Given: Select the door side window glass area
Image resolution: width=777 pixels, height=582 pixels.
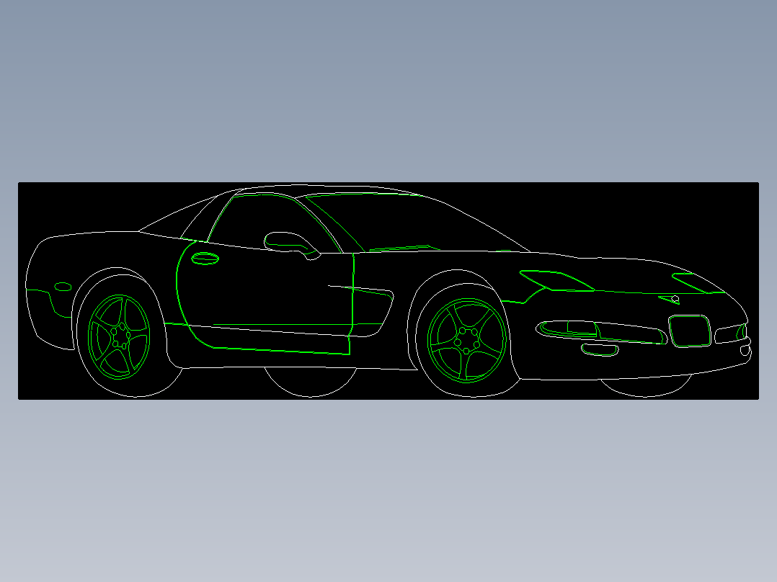Looking at the screenshot, I should [x=275, y=223].
